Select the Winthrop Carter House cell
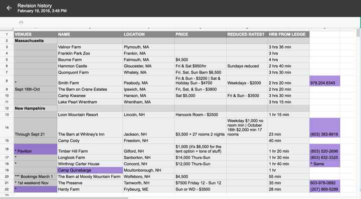Screen dimensions: 361x199 pos(90,164)
